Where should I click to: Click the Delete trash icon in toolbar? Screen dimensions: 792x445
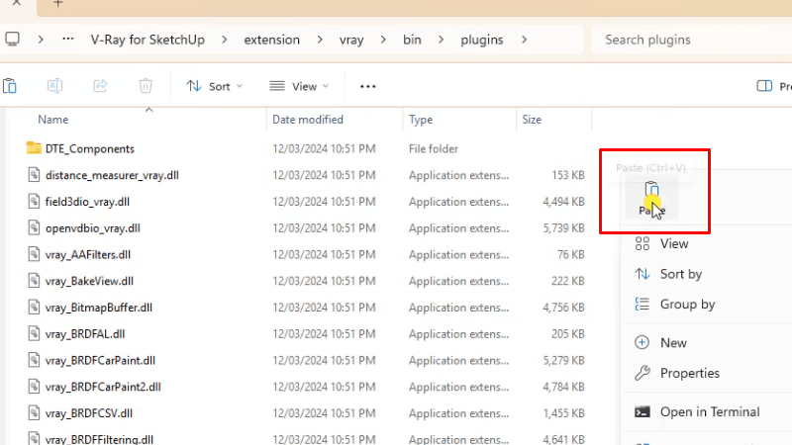click(146, 86)
